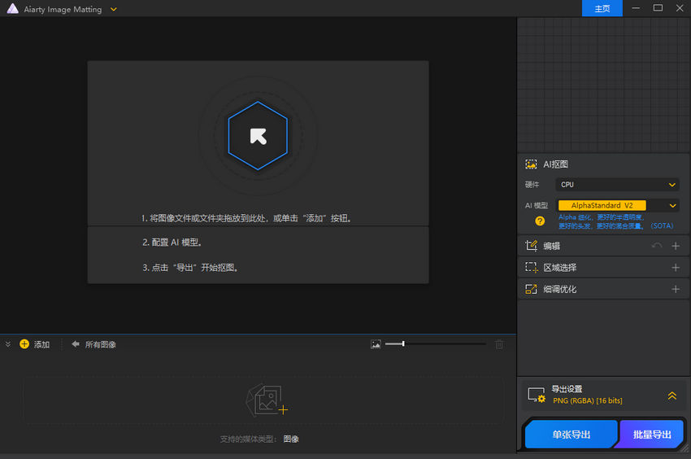Collapse export settings with double chevron
The width and height of the screenshot is (691, 459).
671,396
